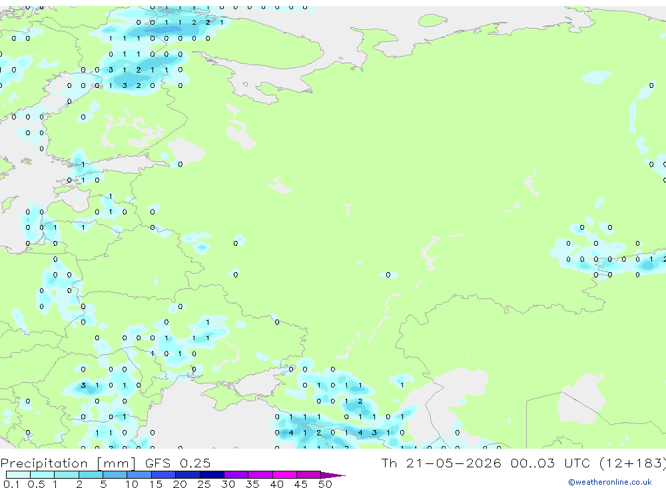Select the 1–2 mm legend color swatch
Image resolution: width=666 pixels, height=488 pixels.
click(x=67, y=475)
